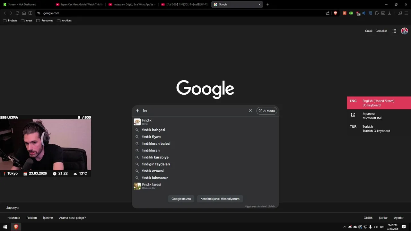The image size is (411, 231).
Task: Open site settings icon beside google.com
Action: pyautogui.click(x=39, y=13)
